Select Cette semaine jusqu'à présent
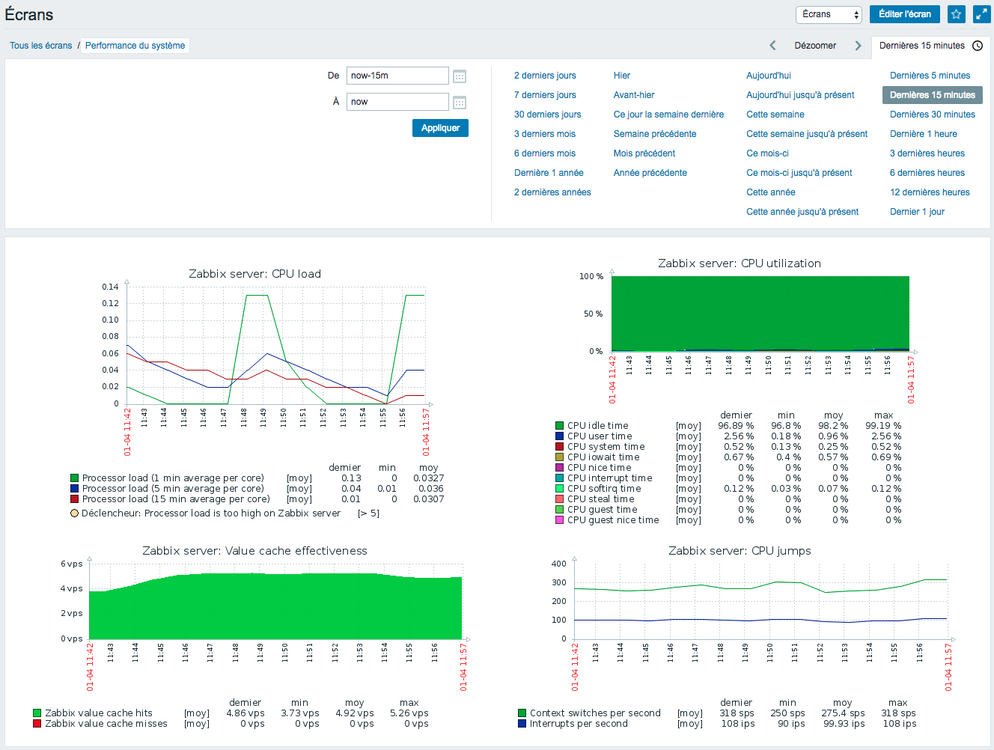994x750 pixels. pos(807,134)
